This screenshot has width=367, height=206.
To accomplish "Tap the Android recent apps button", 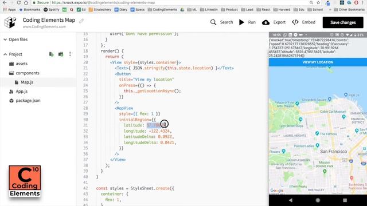I will 345,200.
